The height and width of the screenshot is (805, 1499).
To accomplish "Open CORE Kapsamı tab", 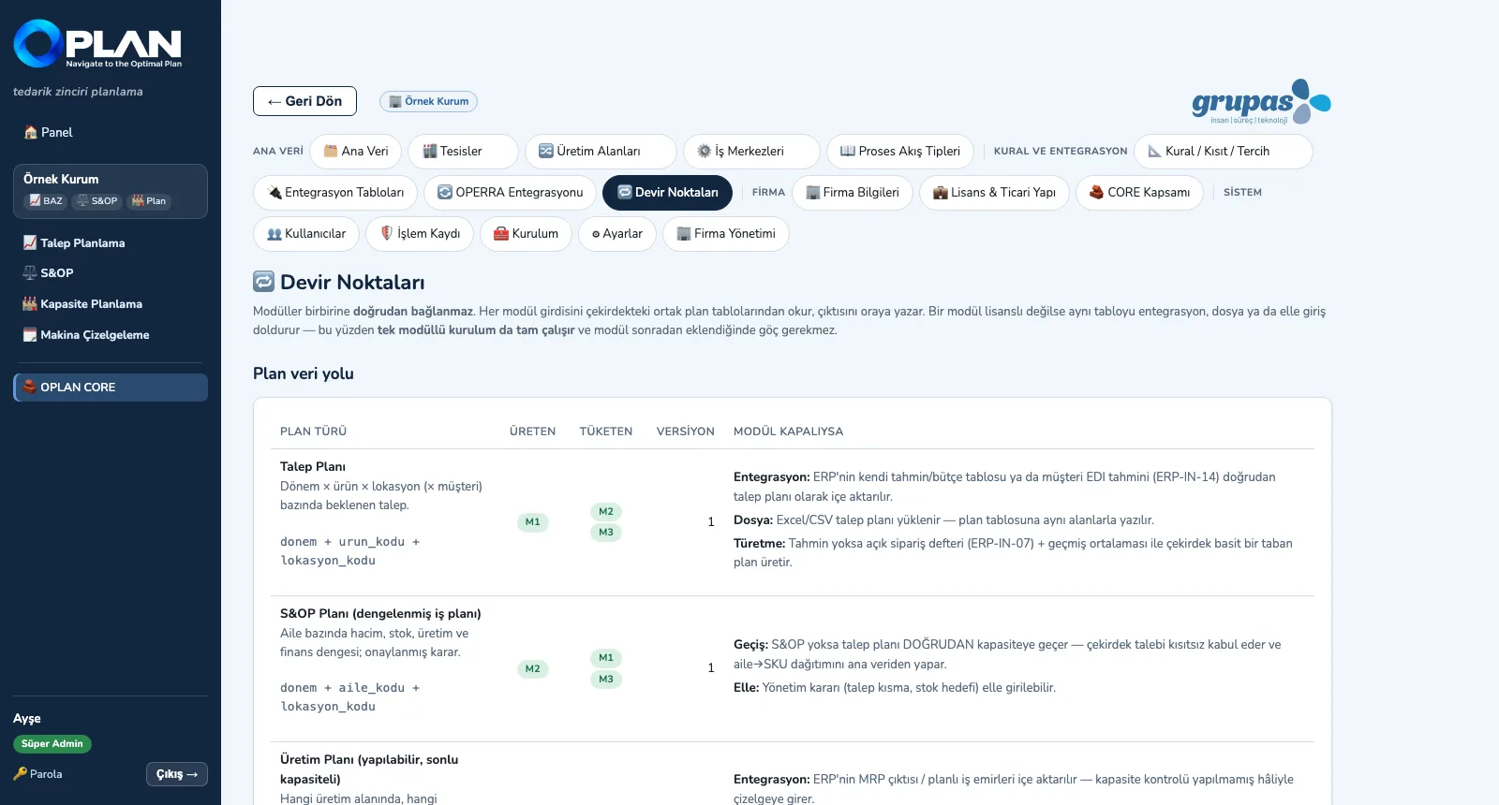I will point(1139,192).
